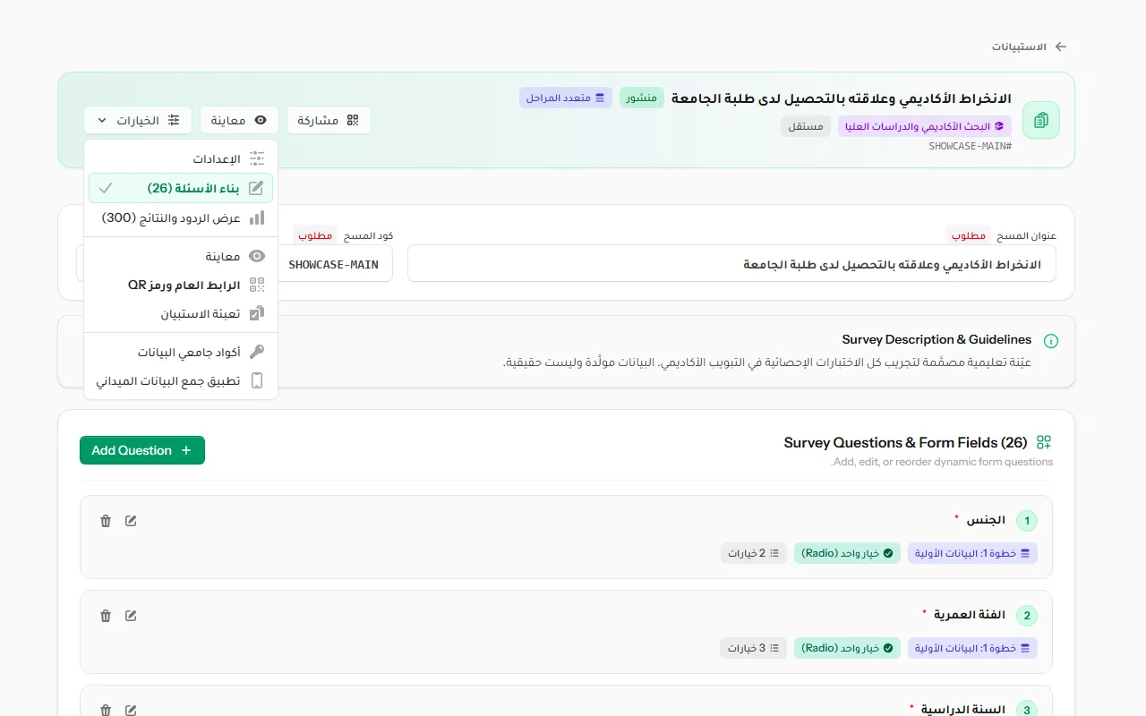Screen dimensions: 1146x716
Task: Delete question 3 السنة الدراسية
Action: 106,710
